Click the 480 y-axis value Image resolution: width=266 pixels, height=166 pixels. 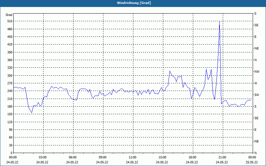click(10, 29)
